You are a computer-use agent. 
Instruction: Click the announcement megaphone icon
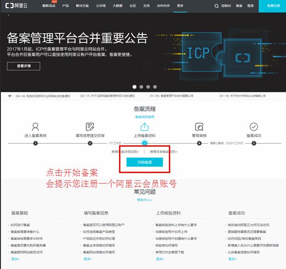(x=10, y=96)
